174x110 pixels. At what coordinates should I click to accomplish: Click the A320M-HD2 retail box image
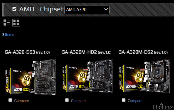(76, 79)
